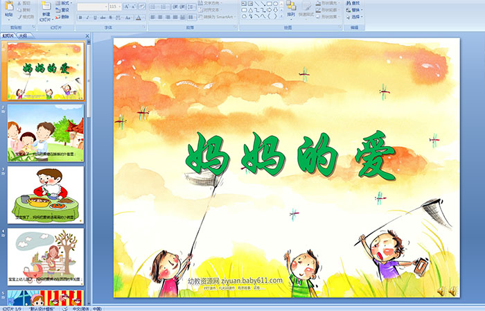The height and width of the screenshot is (311, 485).
Task: Click the Paste clipboard icon
Action: click(9, 6)
